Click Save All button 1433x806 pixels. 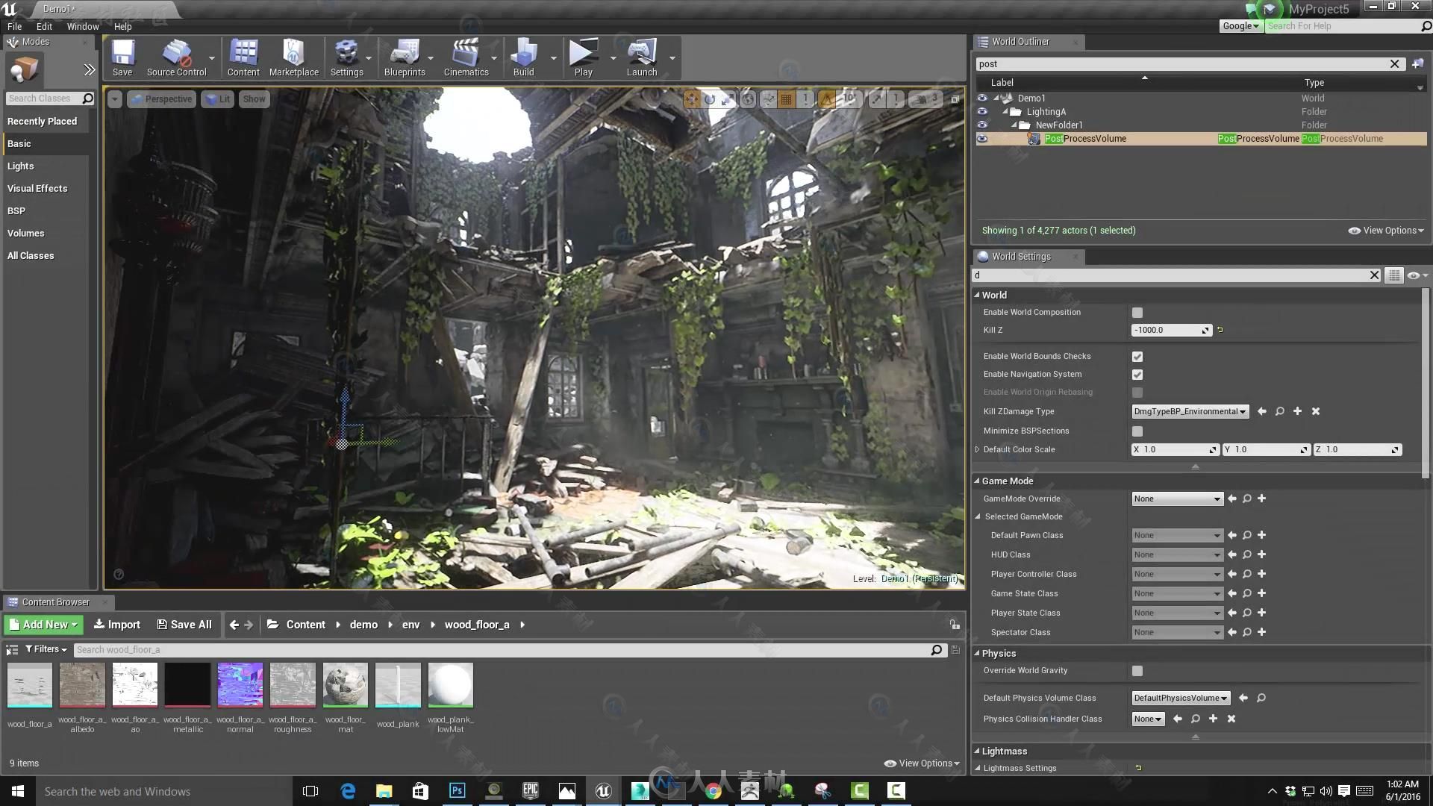click(x=184, y=625)
